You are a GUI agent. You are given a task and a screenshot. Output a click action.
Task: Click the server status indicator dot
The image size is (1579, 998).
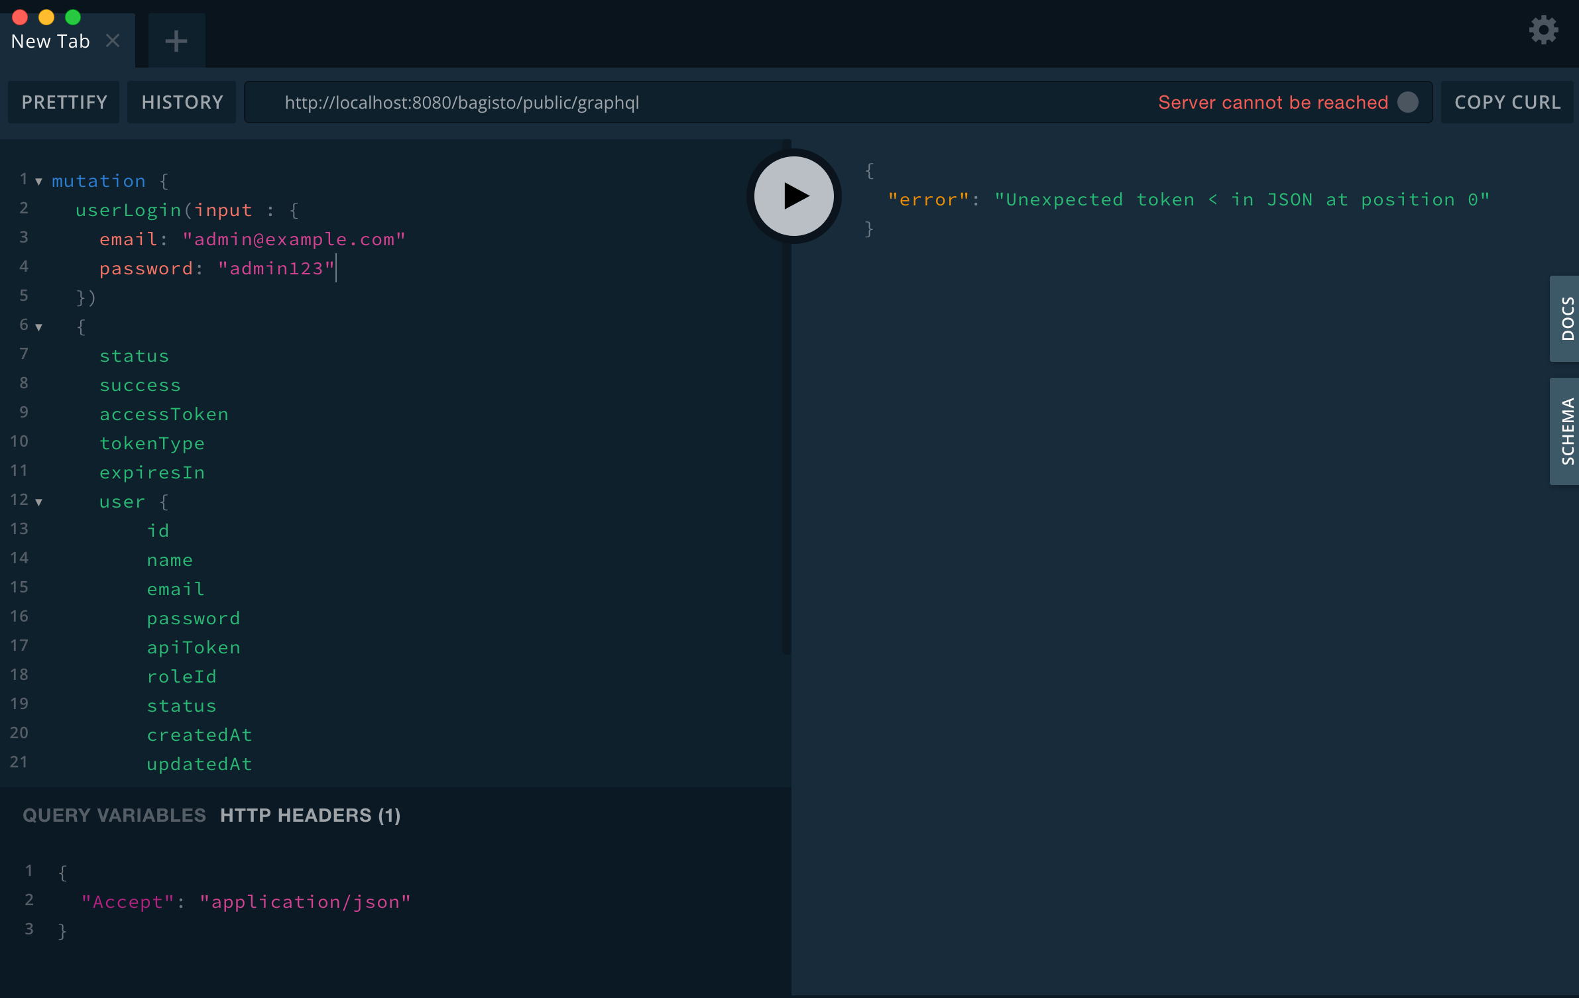click(1408, 102)
